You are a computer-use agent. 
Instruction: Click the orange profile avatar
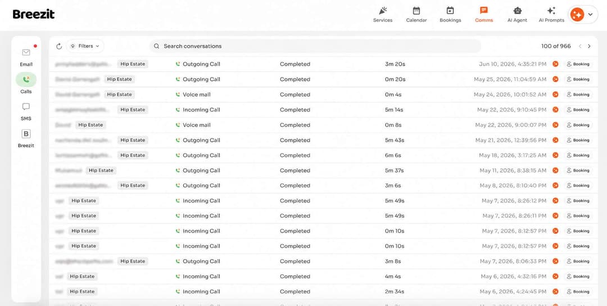click(577, 14)
